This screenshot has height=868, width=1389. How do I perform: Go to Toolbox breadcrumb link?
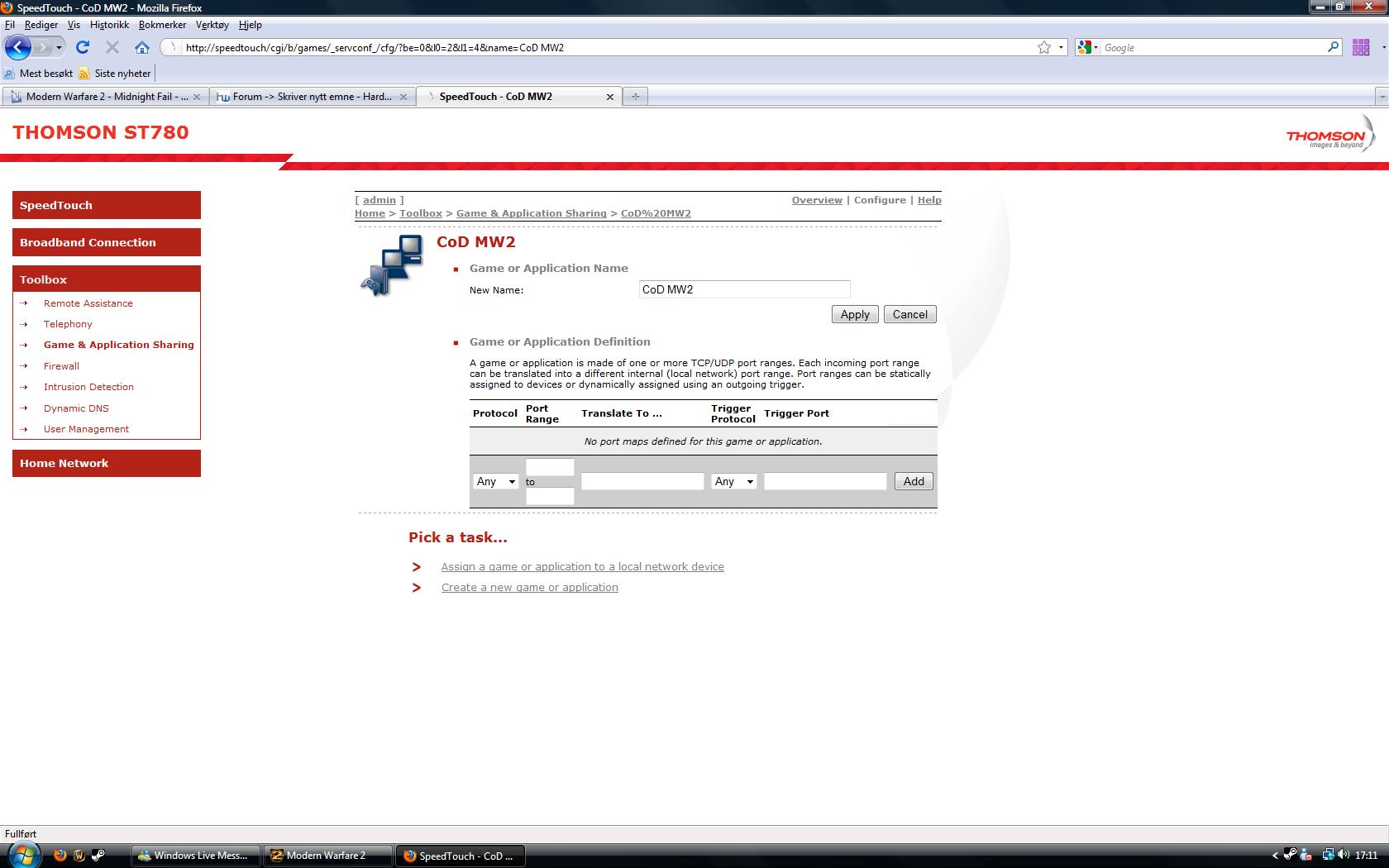(421, 213)
